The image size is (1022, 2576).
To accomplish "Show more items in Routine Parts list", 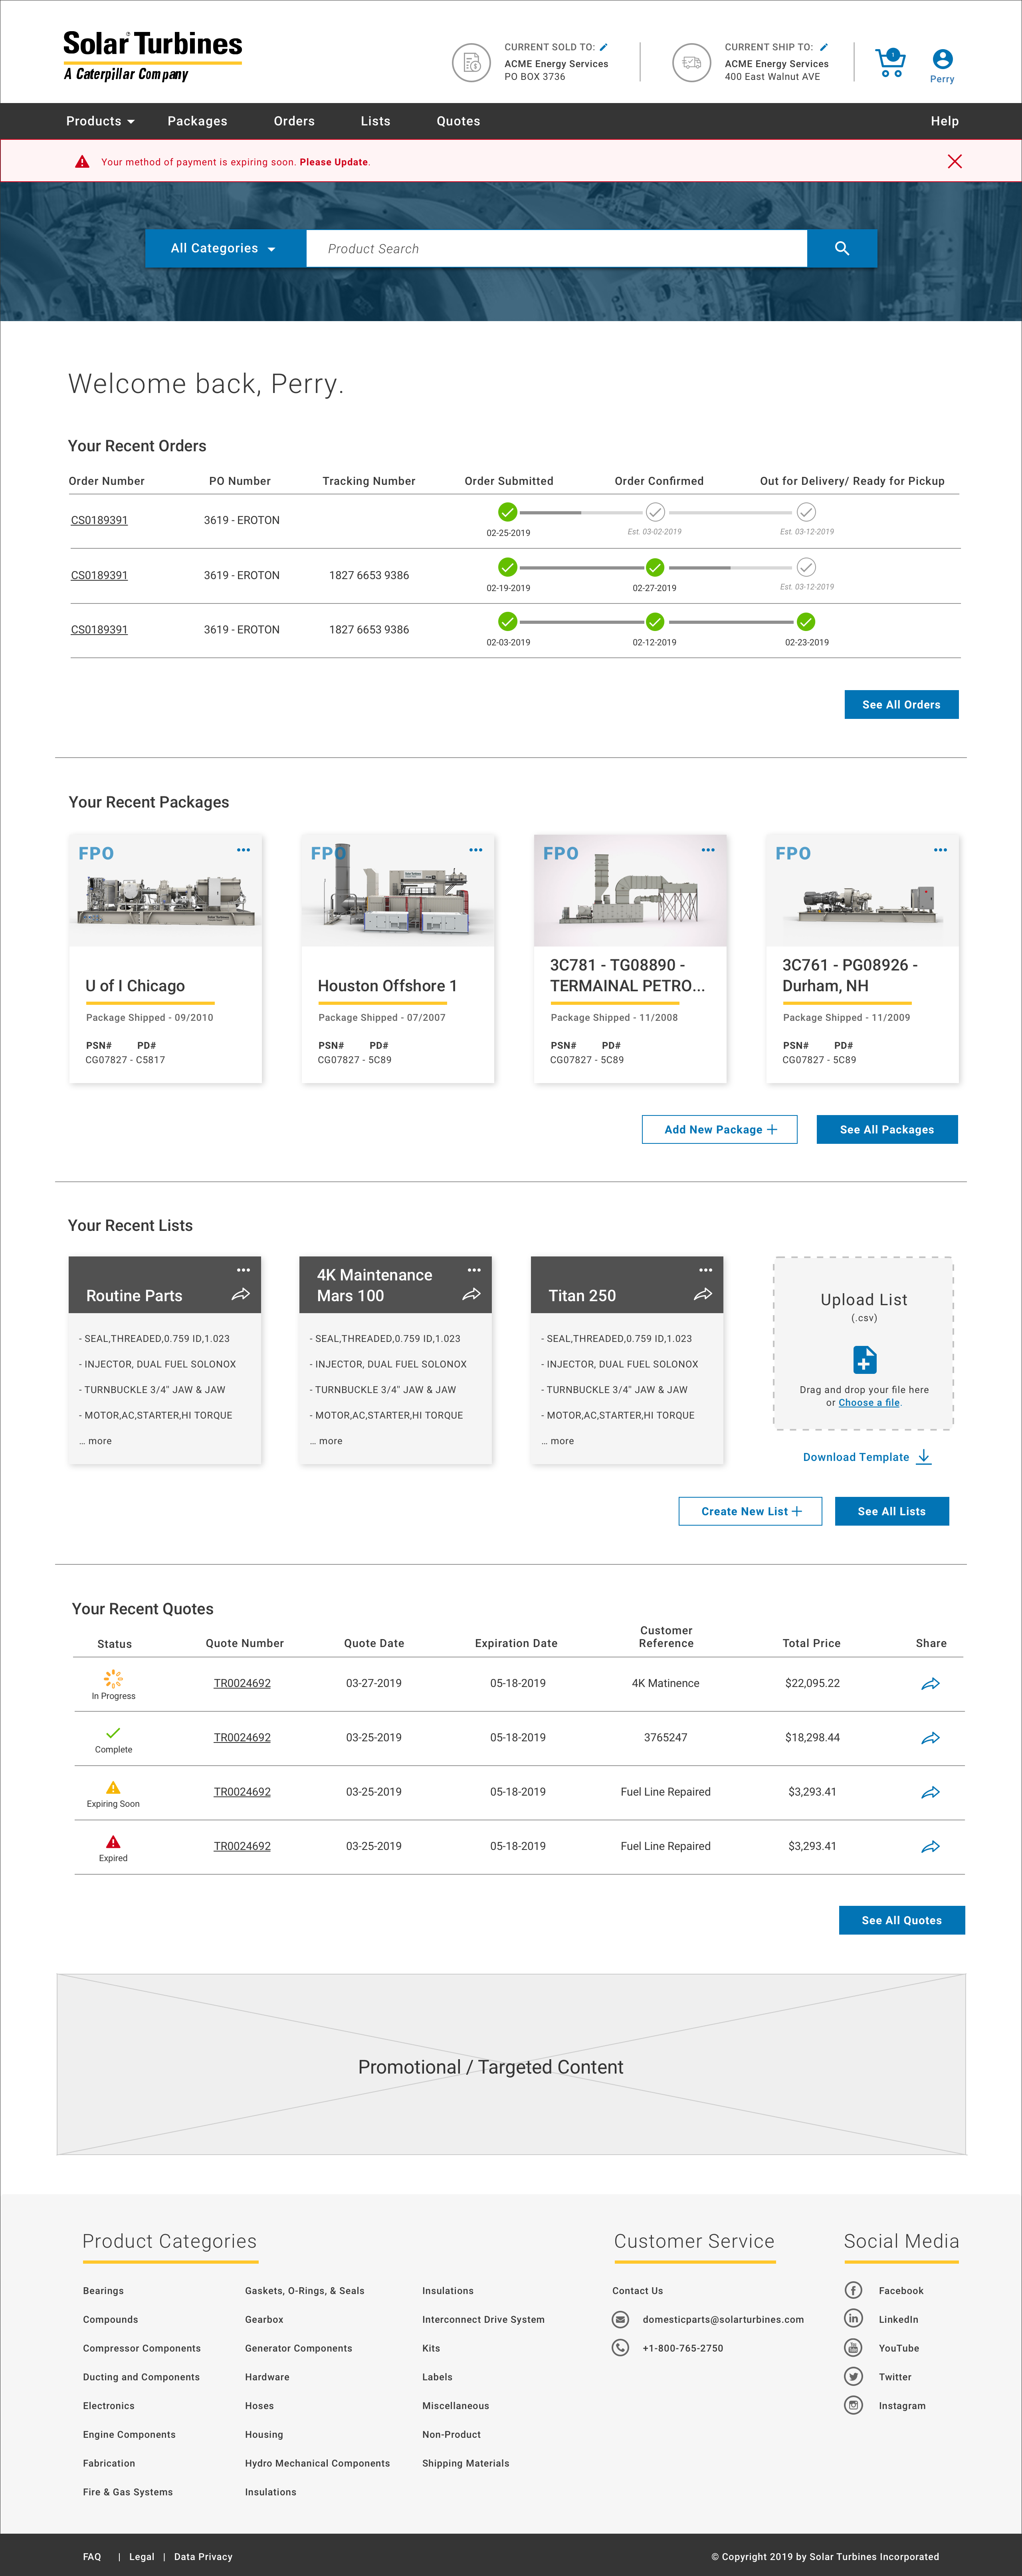I will pyautogui.click(x=96, y=1441).
